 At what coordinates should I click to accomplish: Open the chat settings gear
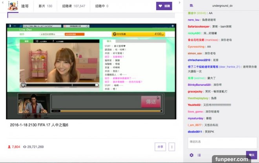192,155
